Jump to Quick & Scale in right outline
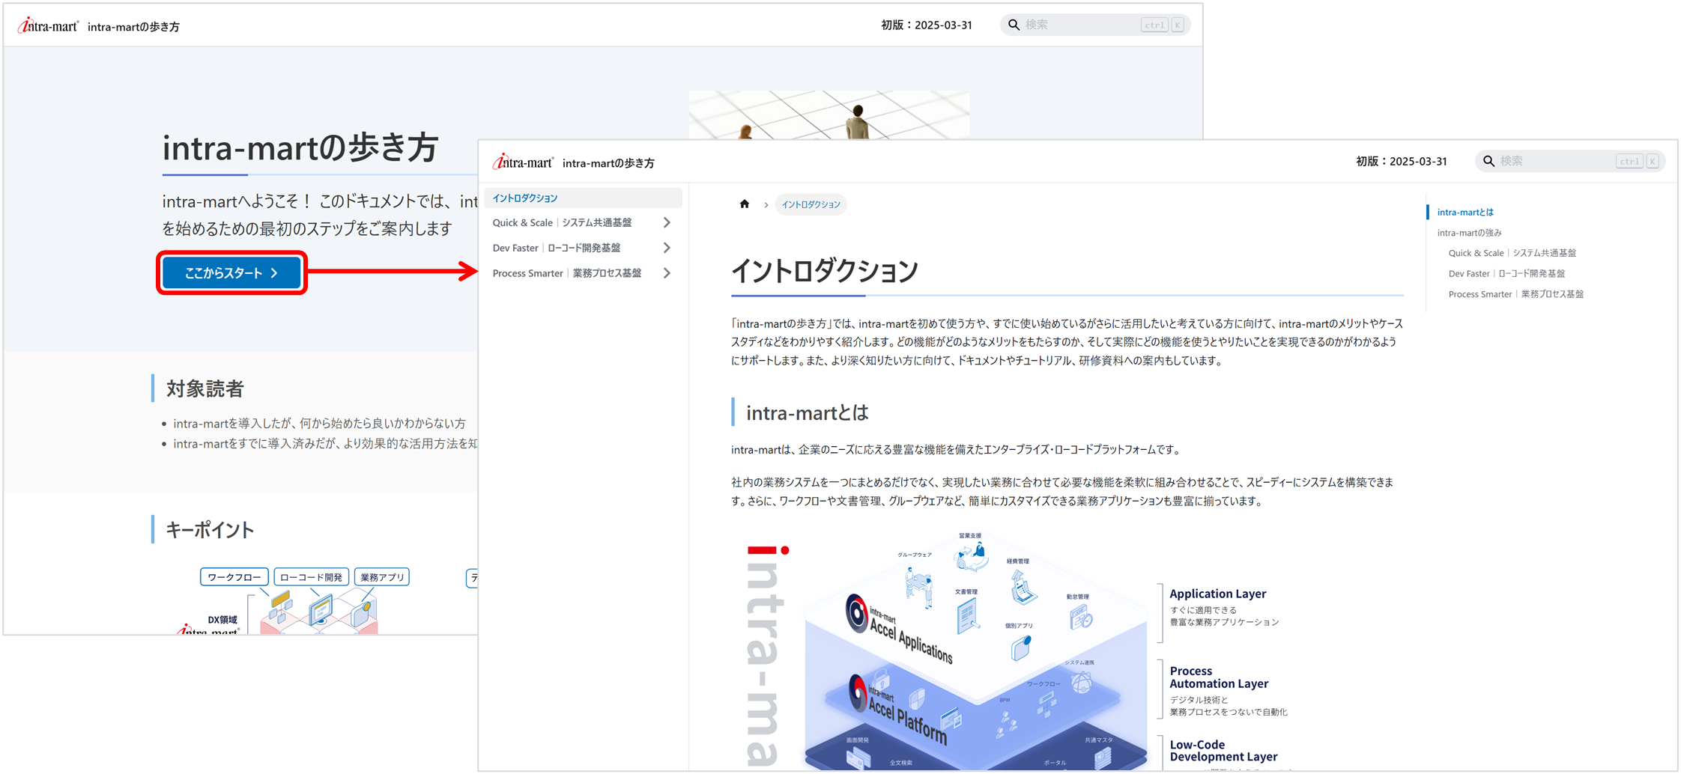1681x774 pixels. click(1512, 253)
